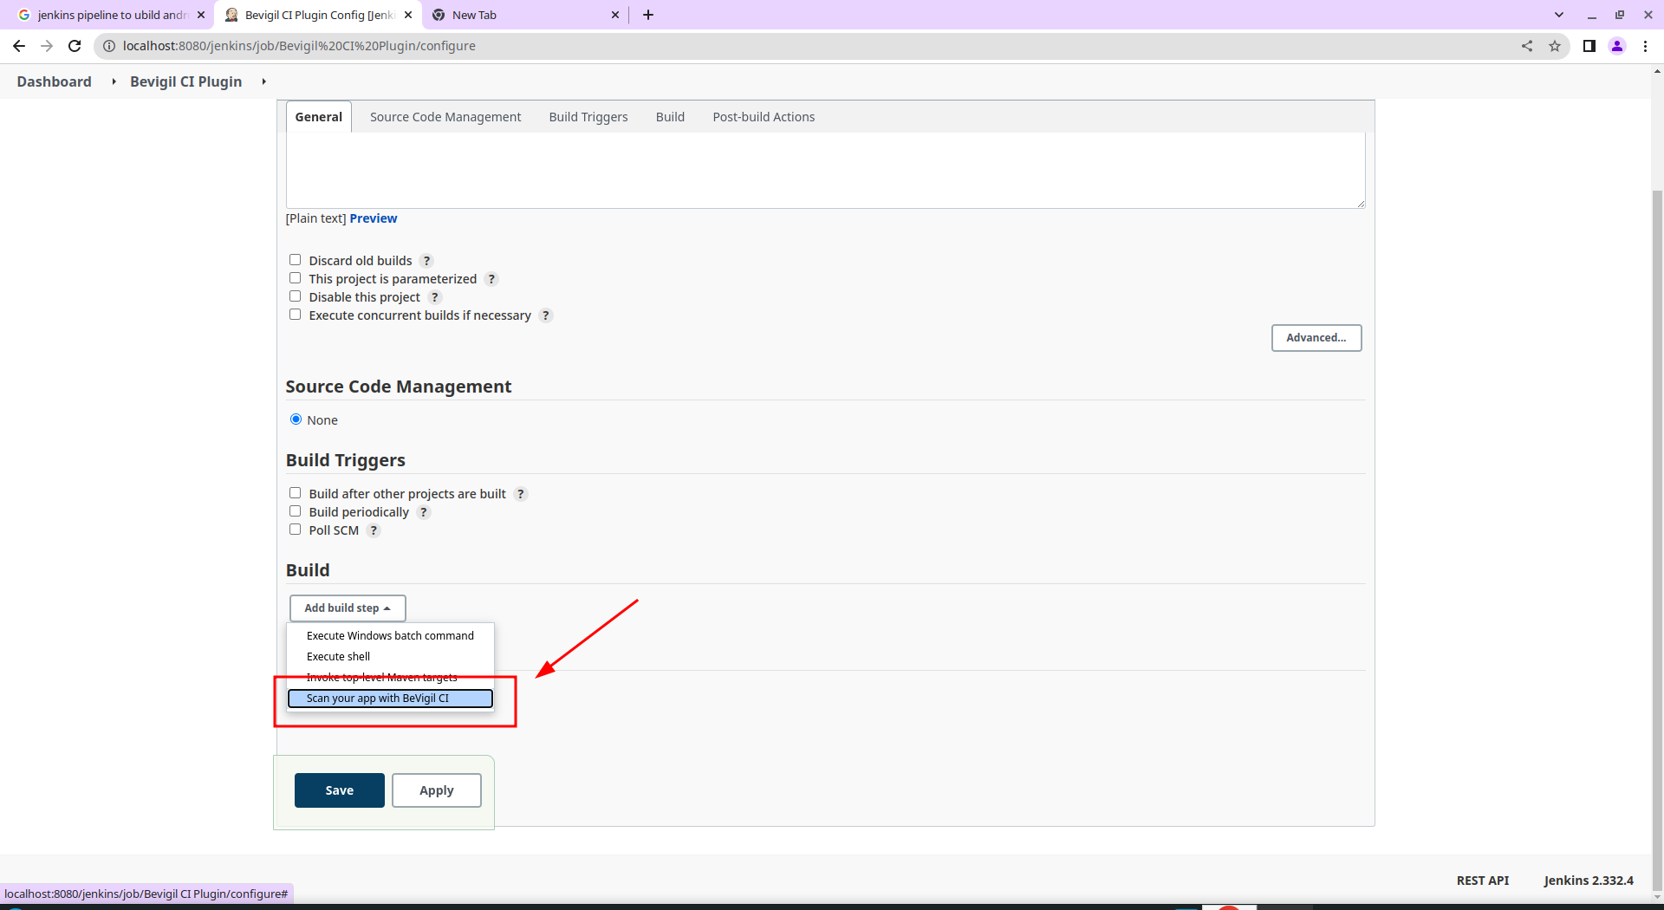This screenshot has width=1664, height=910.
Task: Enable Build periodically trigger
Action: click(x=296, y=511)
